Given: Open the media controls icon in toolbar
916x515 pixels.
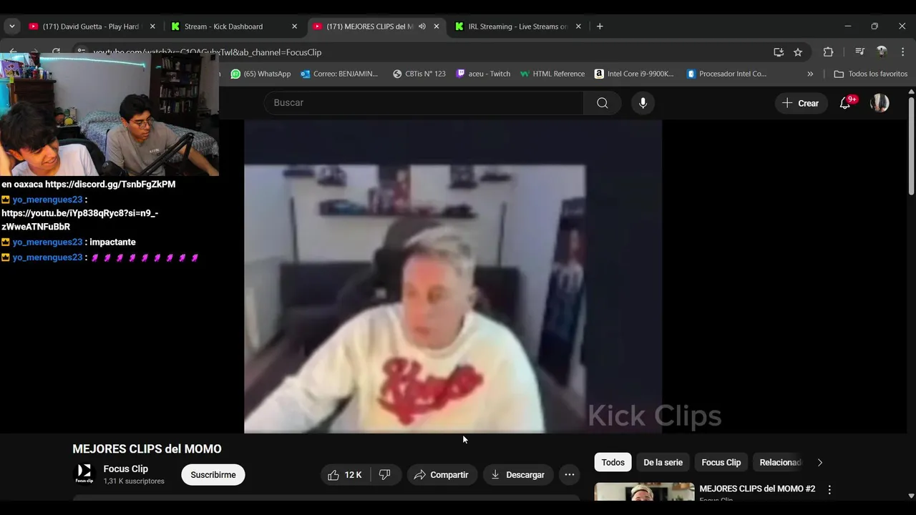Looking at the screenshot, I should pyautogui.click(x=860, y=52).
